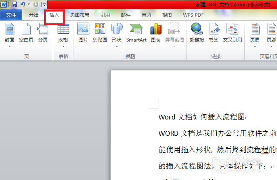Screen dimensions: 277x180
Task: Expand the 屏幕截图 dropdown arrow
Action: click(x=174, y=47)
